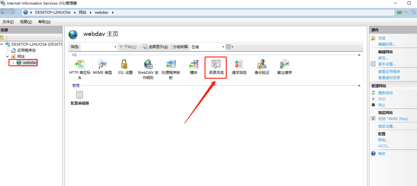This screenshot has height=186, width=417.
Task: Click into the 筛选 filter input field
Action: tap(99, 47)
